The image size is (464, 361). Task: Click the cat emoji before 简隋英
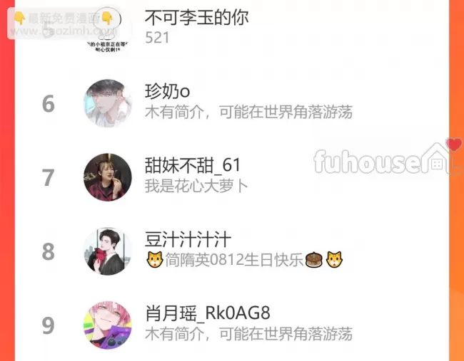pos(155,260)
